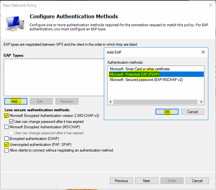Screen dimensions: 216x190
Task: Cancel the Add EAP dialog
Action: 192,112
